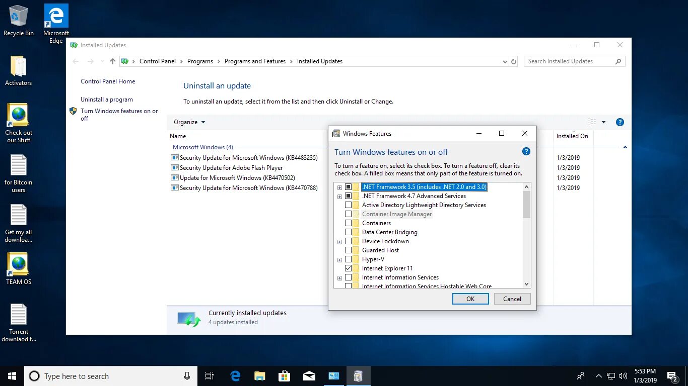Toggle .NET Framework 3.5 checkbox
The height and width of the screenshot is (386, 688).
tap(348, 187)
